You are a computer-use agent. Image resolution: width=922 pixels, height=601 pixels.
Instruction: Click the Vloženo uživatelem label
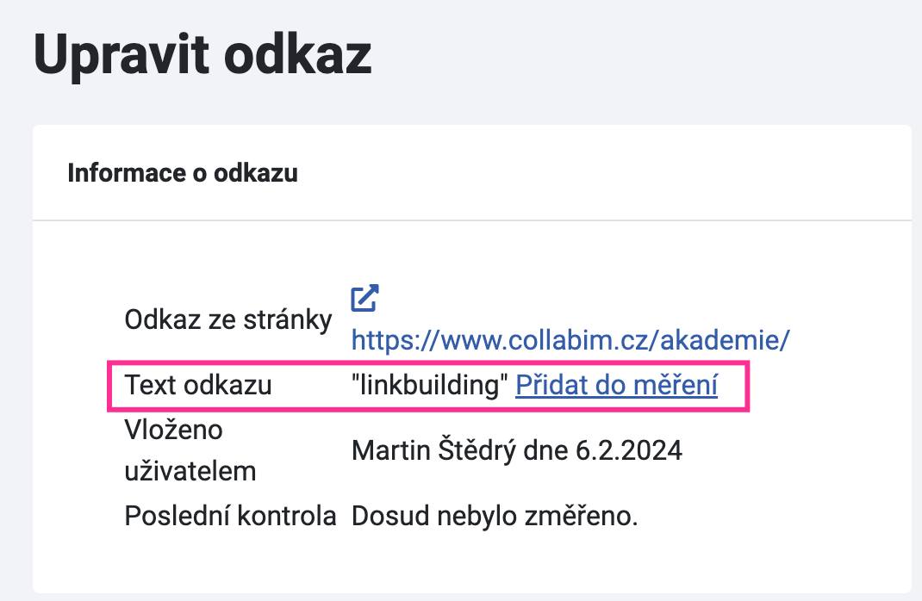[190, 450]
